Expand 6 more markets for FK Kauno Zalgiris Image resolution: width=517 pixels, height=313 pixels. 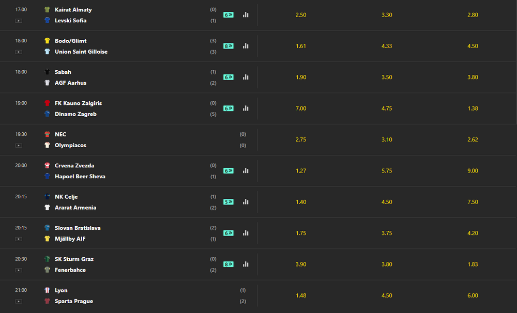pos(229,108)
